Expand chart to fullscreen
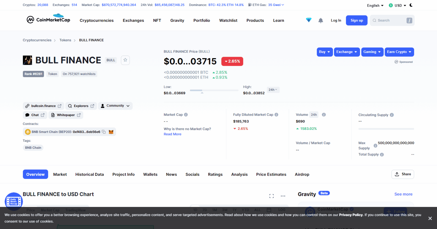 pyautogui.click(x=271, y=196)
